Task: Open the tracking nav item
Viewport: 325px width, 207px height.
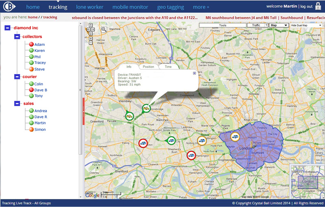Action: pos(58,7)
